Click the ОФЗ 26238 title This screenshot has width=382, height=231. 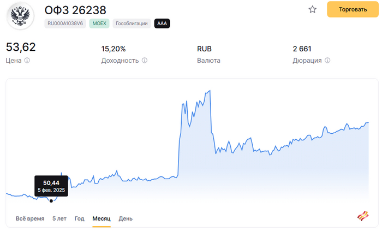coord(75,10)
